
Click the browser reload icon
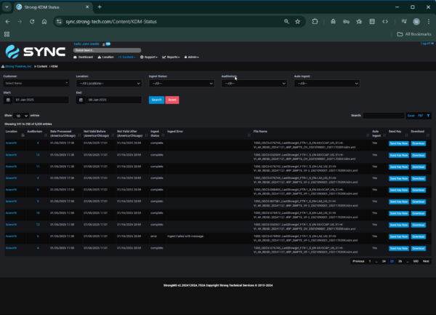tap(31, 21)
